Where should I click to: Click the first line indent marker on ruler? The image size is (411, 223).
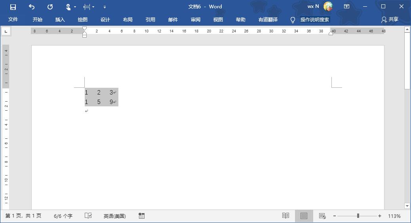pyautogui.click(x=84, y=28)
